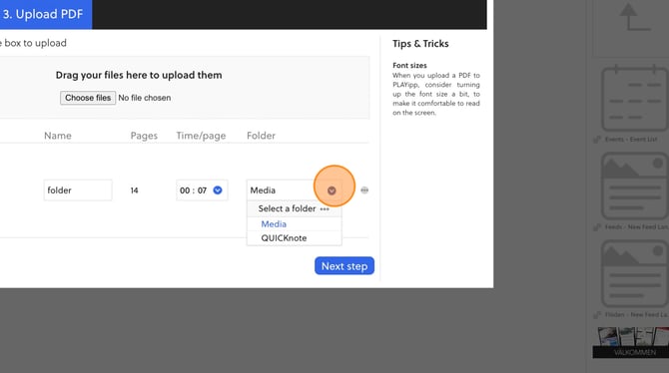Click the 00 : 07 time field

(202, 190)
